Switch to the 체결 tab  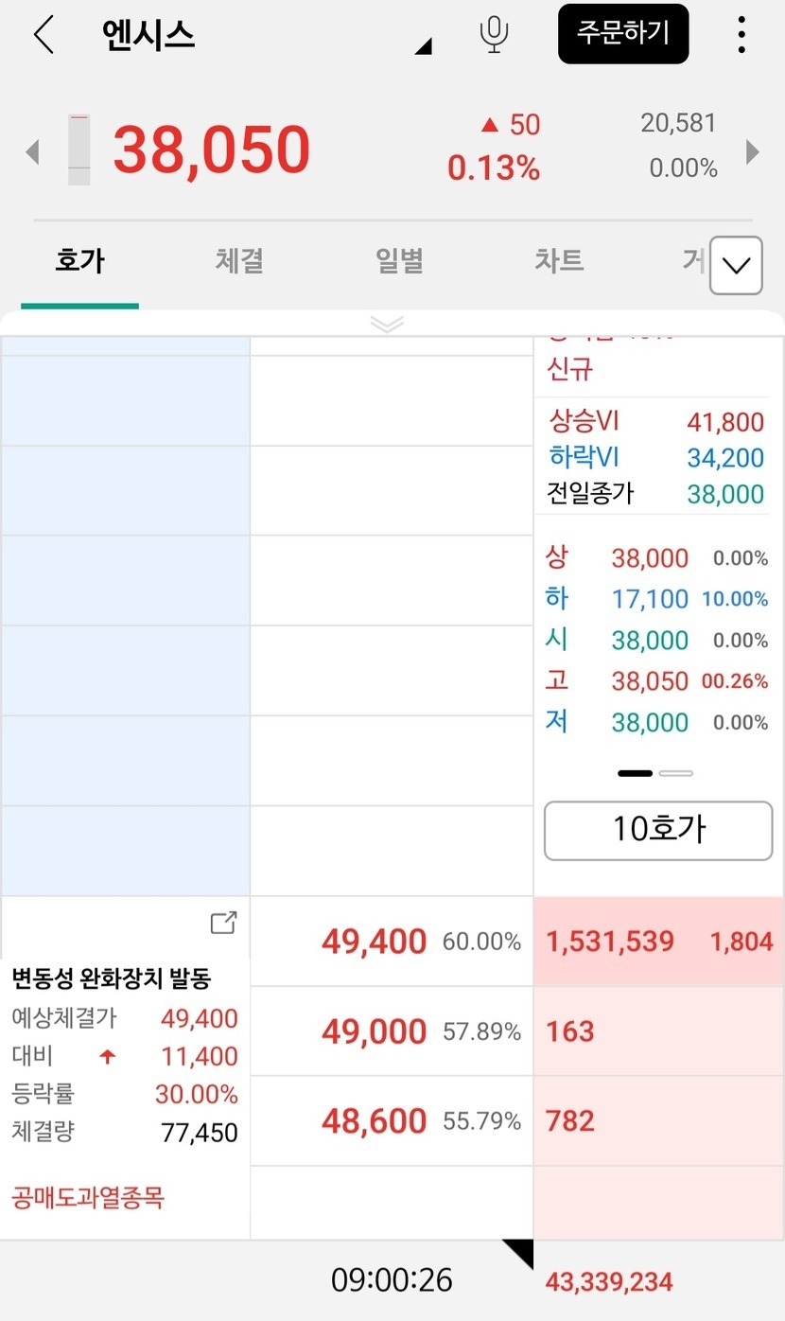(x=239, y=261)
